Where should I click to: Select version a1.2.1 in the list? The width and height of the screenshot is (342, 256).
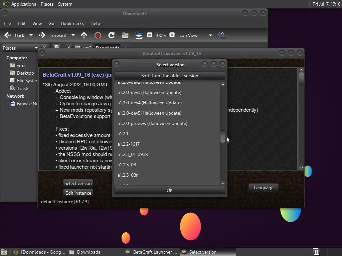point(167,134)
